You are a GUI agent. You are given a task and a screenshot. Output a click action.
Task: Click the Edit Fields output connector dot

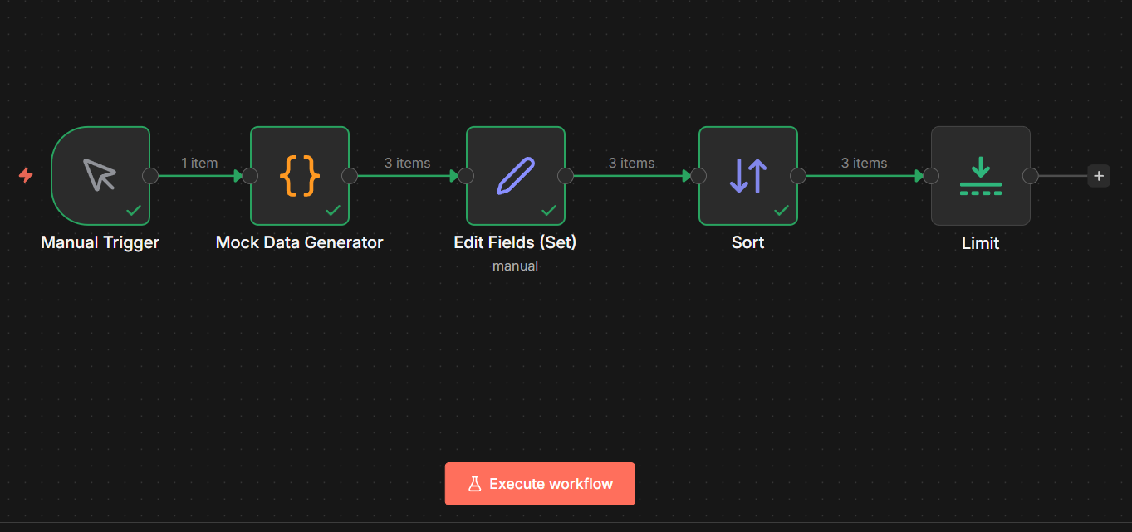[x=566, y=175]
